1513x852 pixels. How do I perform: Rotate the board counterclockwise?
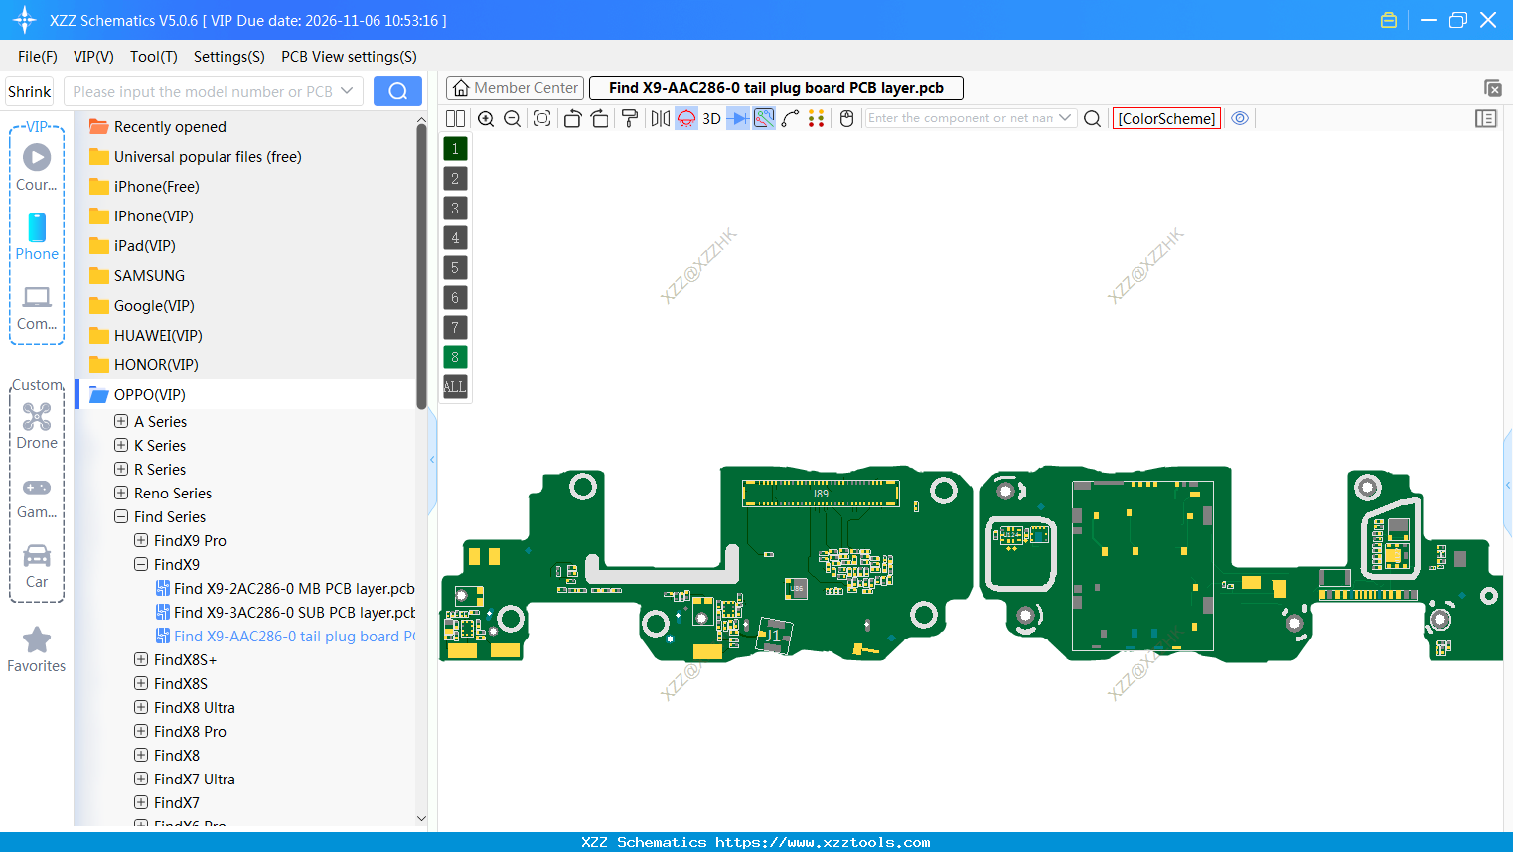572,118
